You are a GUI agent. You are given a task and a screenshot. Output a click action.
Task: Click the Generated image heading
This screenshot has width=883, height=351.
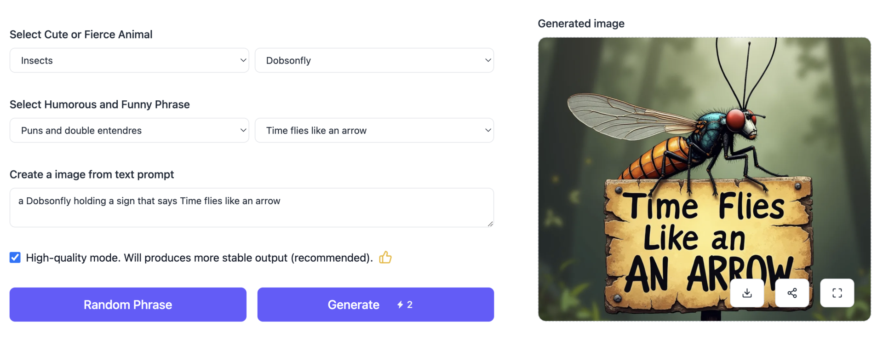[x=581, y=23]
